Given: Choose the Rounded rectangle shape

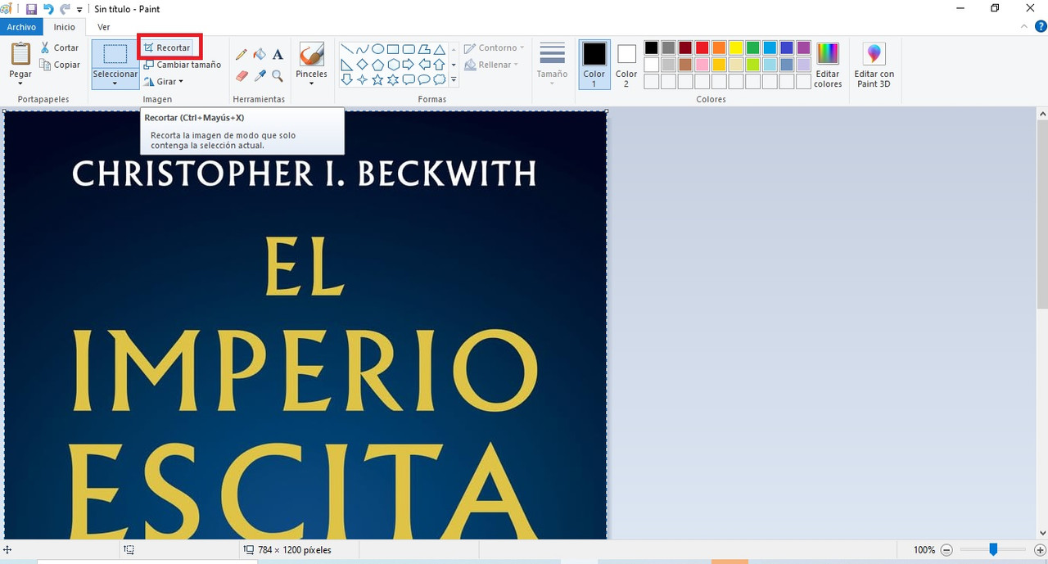Looking at the screenshot, I should (409, 49).
